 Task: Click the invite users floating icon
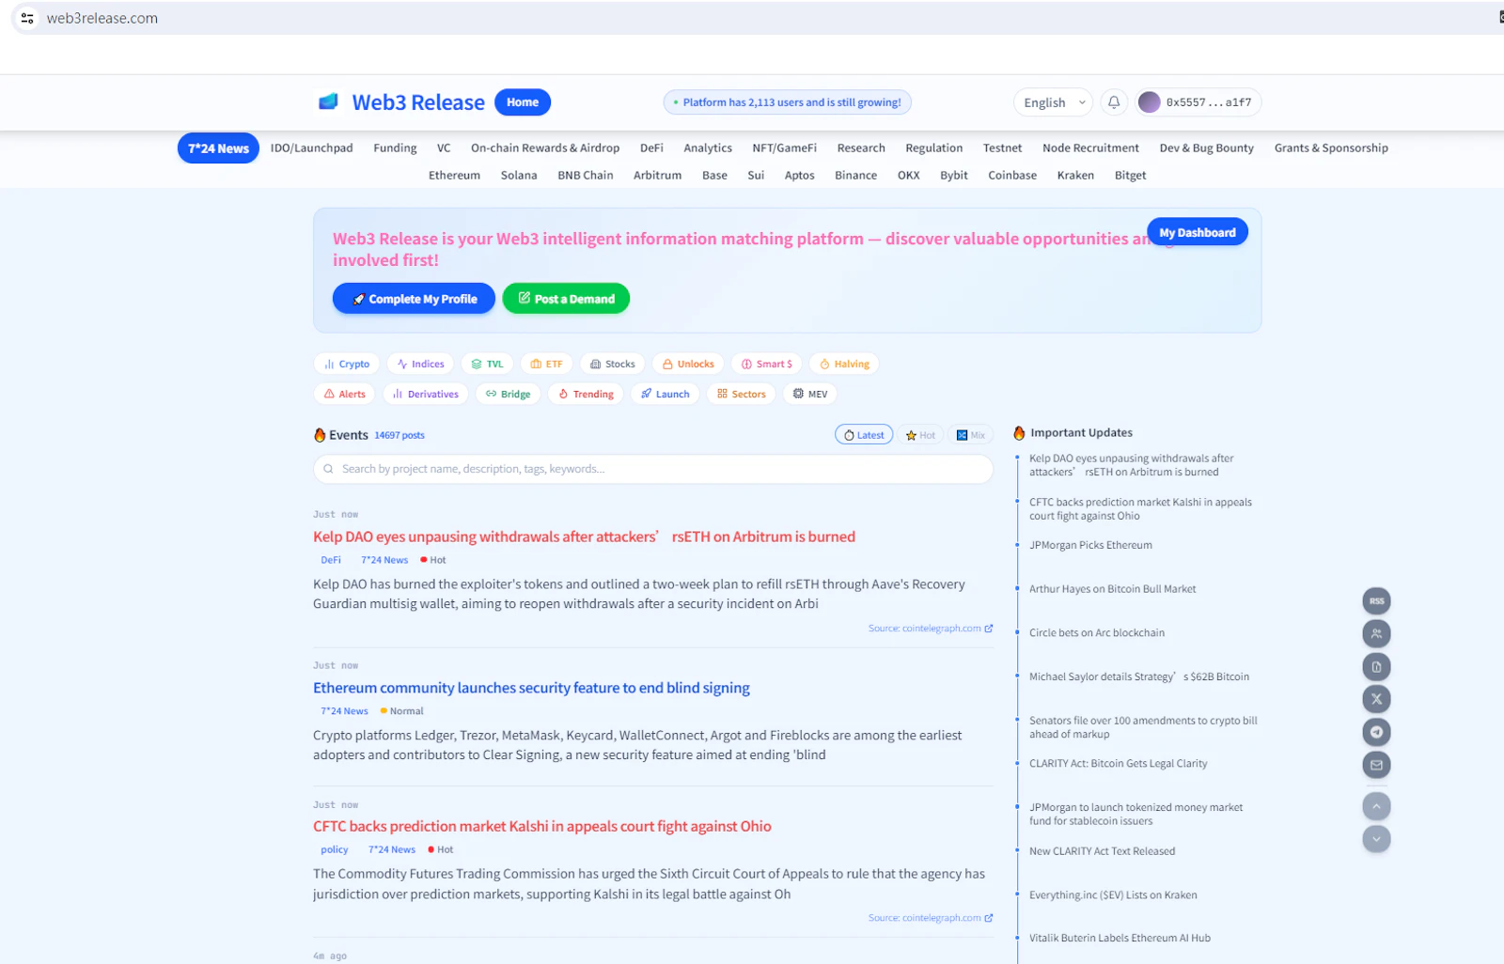(1376, 633)
